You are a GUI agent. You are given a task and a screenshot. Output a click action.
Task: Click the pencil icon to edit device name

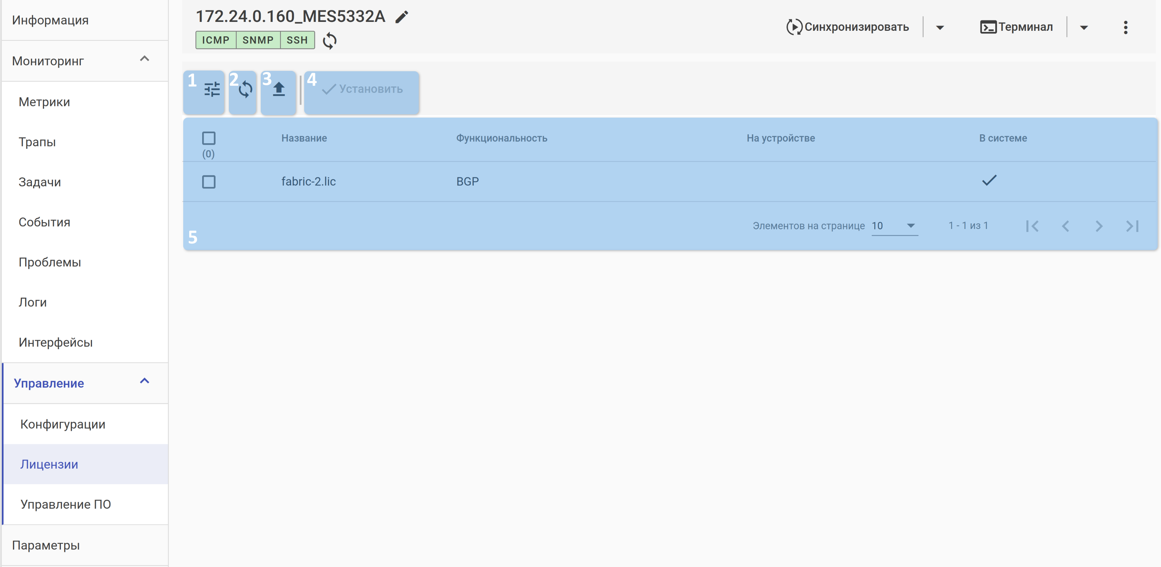[x=402, y=17]
